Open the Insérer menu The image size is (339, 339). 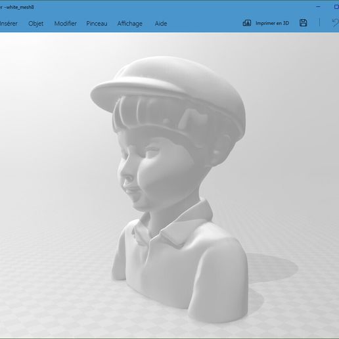pos(9,24)
